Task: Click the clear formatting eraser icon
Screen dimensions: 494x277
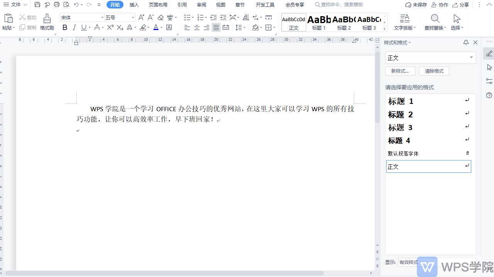Action: (x=161, y=17)
